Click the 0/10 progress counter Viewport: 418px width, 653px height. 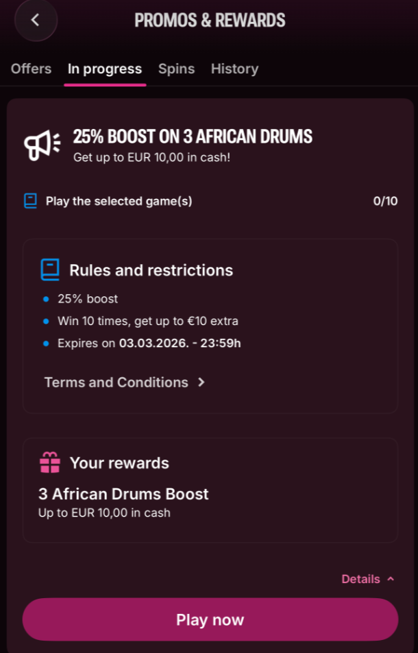(x=385, y=201)
